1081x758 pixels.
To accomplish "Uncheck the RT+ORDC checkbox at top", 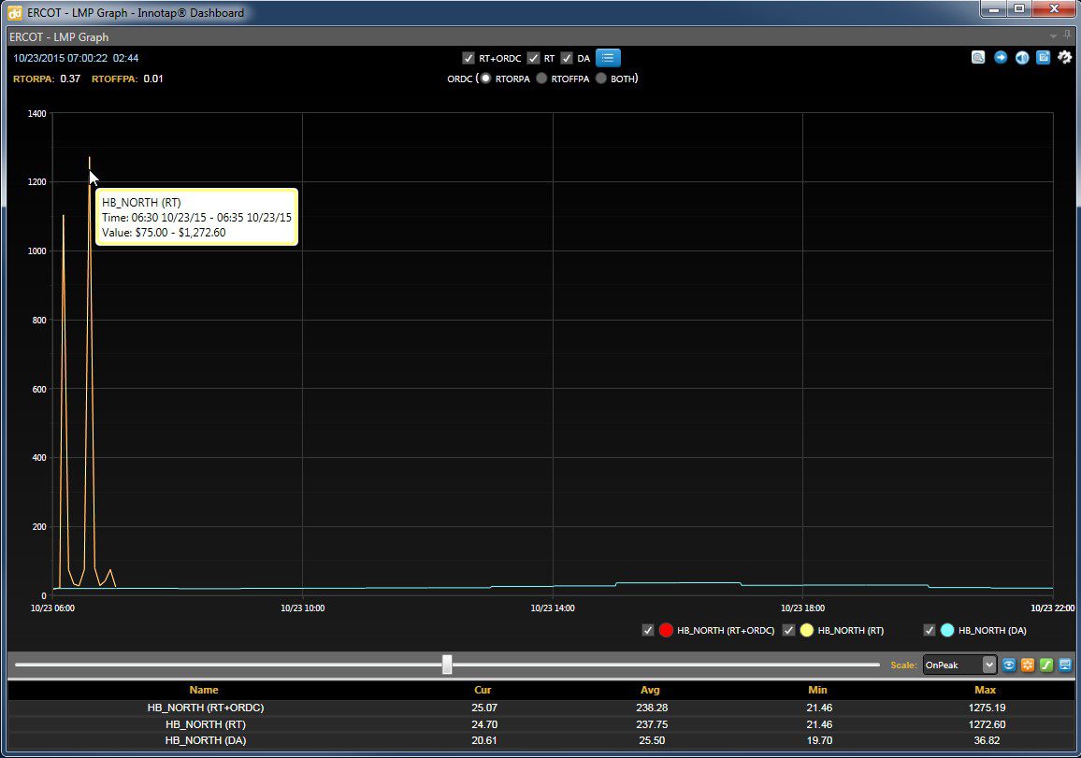I will (468, 58).
